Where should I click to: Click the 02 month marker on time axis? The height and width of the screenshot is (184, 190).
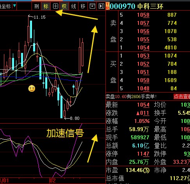(x=53, y=180)
